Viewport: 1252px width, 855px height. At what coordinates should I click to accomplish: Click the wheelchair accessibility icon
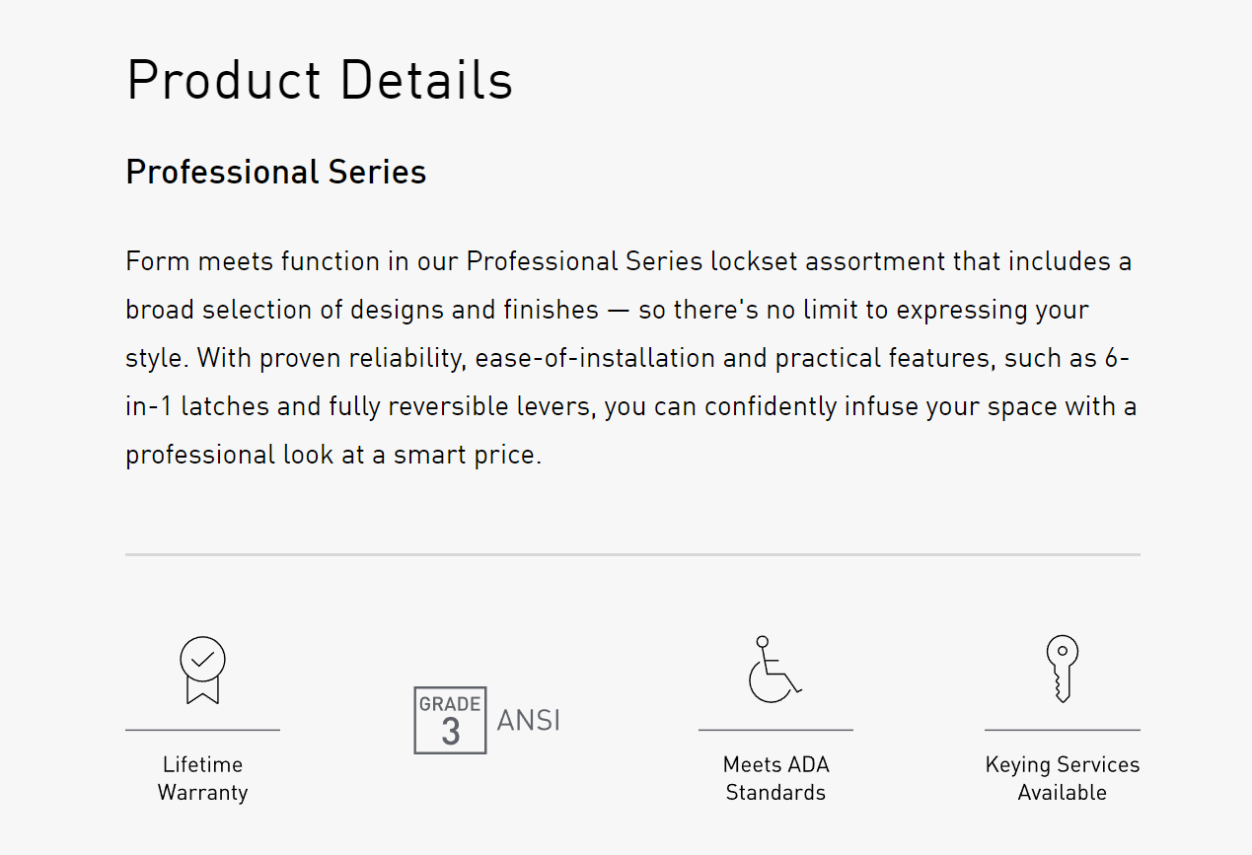tap(774, 670)
